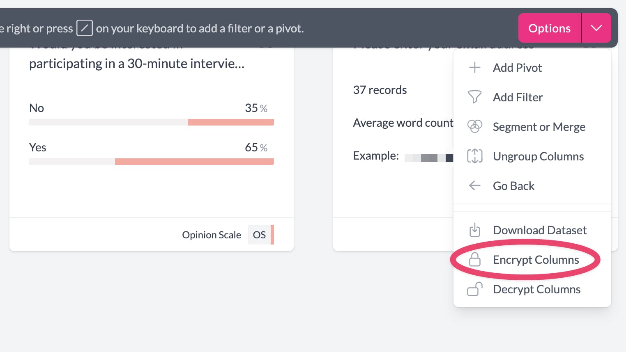
Task: Click the 37 records text
Action: [x=380, y=90]
